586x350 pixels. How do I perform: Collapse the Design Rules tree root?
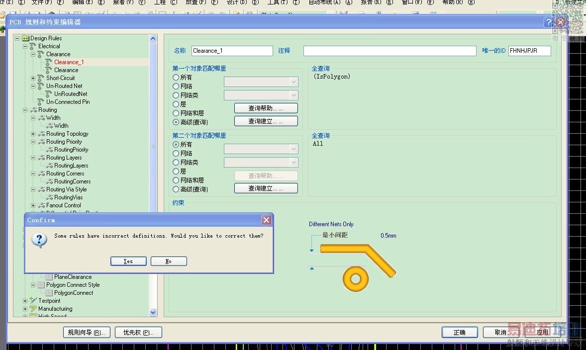[x=17, y=38]
